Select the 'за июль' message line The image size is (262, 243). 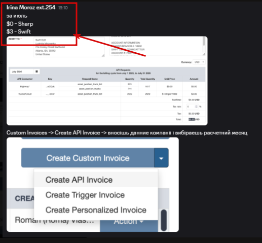point(17,16)
